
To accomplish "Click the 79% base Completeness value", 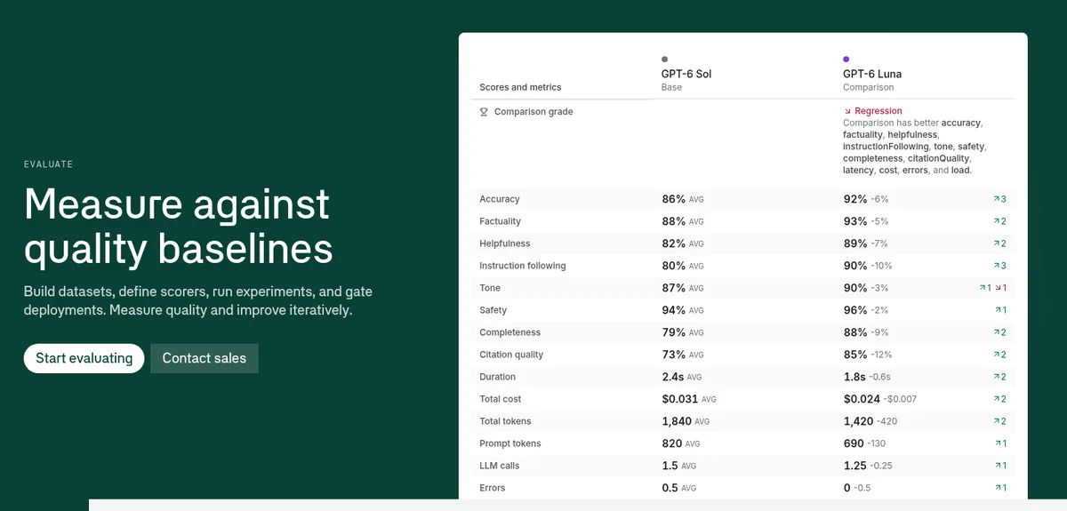I will click(x=674, y=332).
